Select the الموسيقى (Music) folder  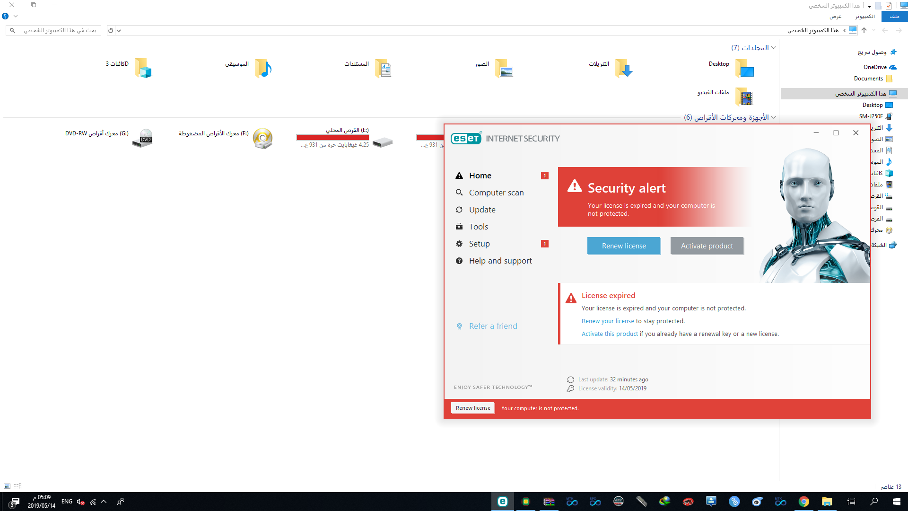point(249,68)
